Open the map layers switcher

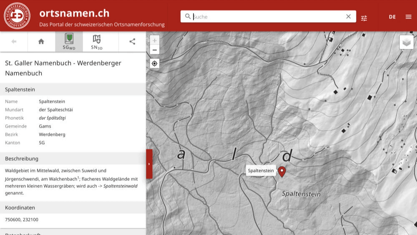pyautogui.click(x=406, y=42)
